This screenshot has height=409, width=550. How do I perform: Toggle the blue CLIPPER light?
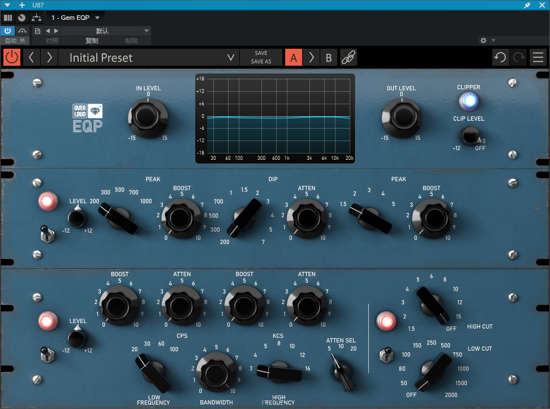point(469,101)
